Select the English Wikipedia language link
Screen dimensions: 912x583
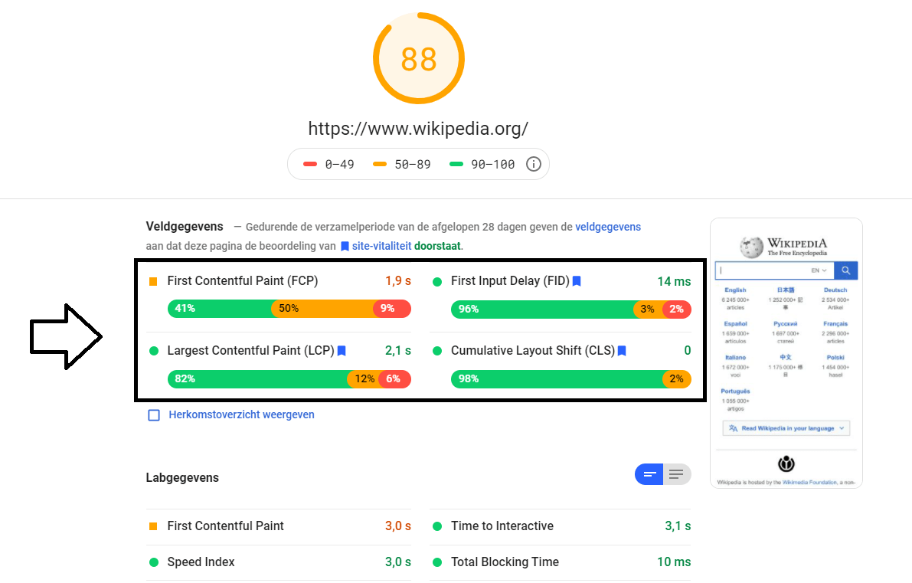tap(735, 290)
